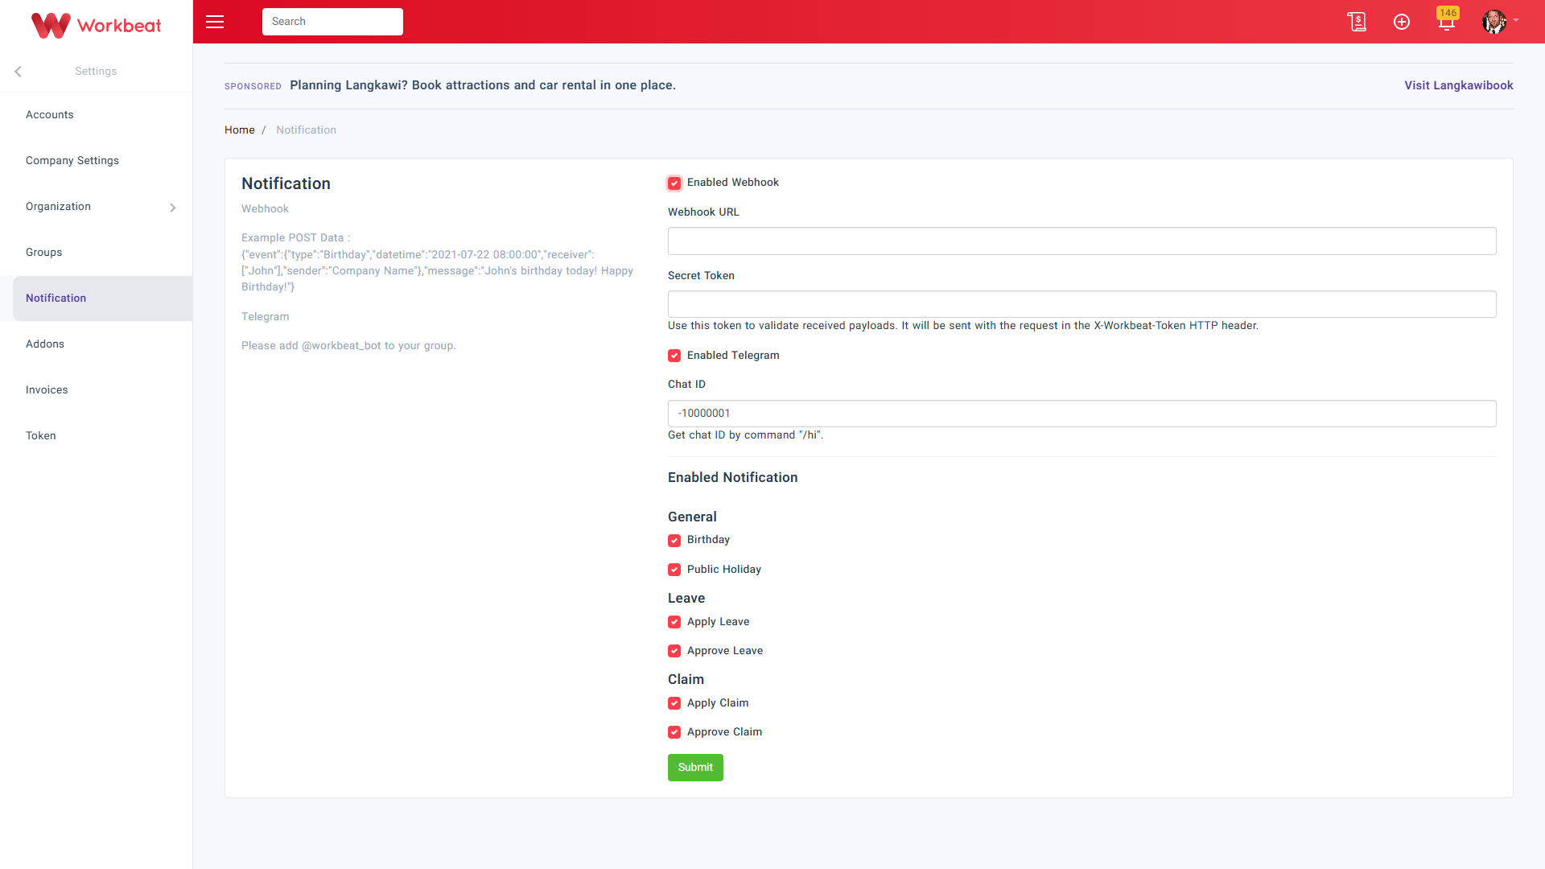Click the Webhook URL input
The width and height of the screenshot is (1545, 869).
1081,241
